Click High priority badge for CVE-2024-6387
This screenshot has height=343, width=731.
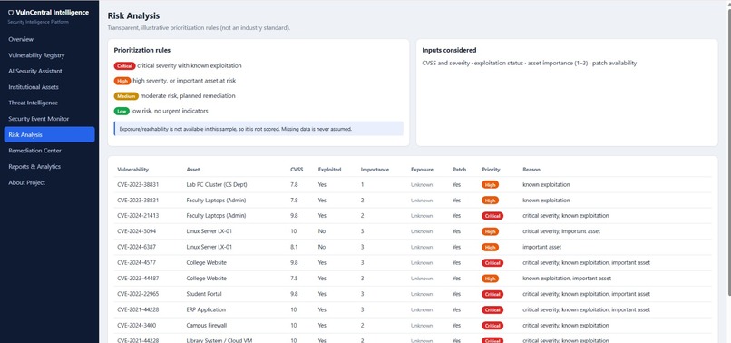490,247
